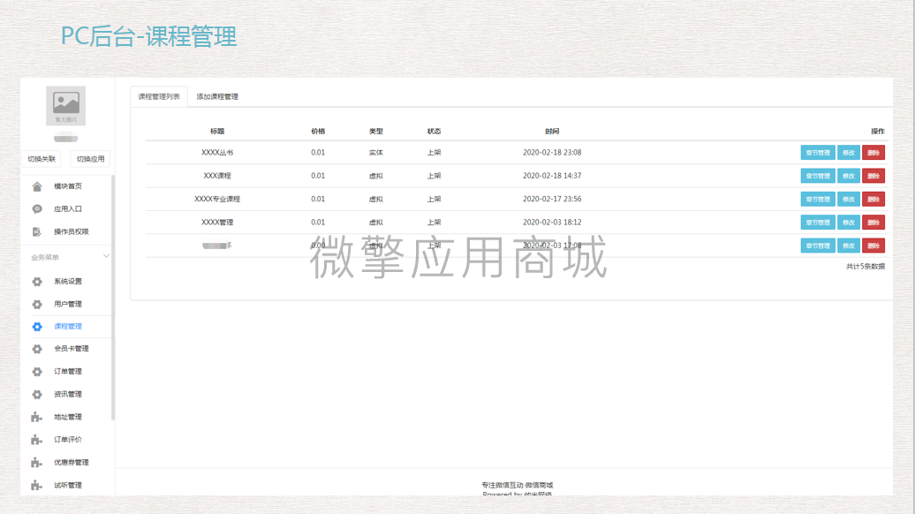Click the 上架 status of XXX课程
The height and width of the screenshot is (514, 915).
[434, 176]
